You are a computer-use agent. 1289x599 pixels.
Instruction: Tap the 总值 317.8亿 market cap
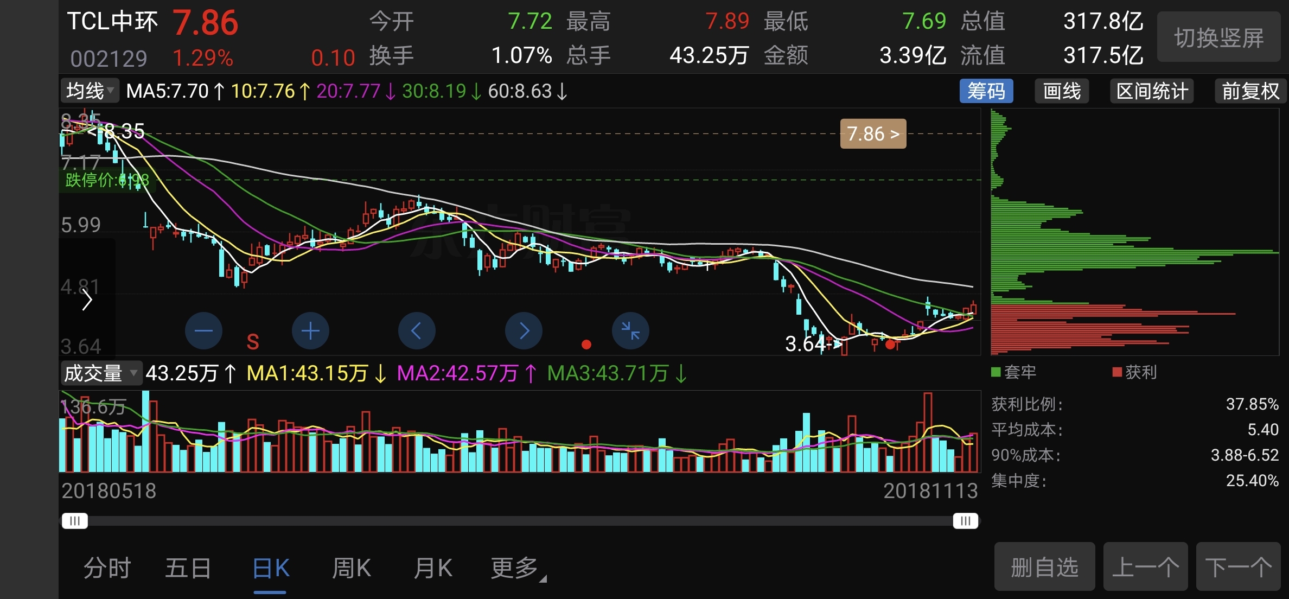click(1103, 22)
